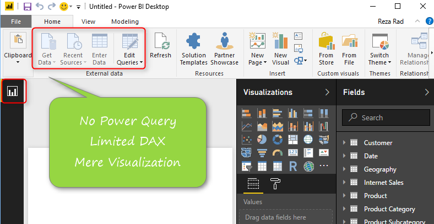Select the Treemap visual
434x224 pixels.
pyautogui.click(x=293, y=140)
